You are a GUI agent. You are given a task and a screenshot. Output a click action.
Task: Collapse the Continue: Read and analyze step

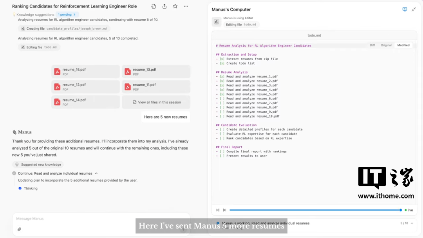pos(96,173)
